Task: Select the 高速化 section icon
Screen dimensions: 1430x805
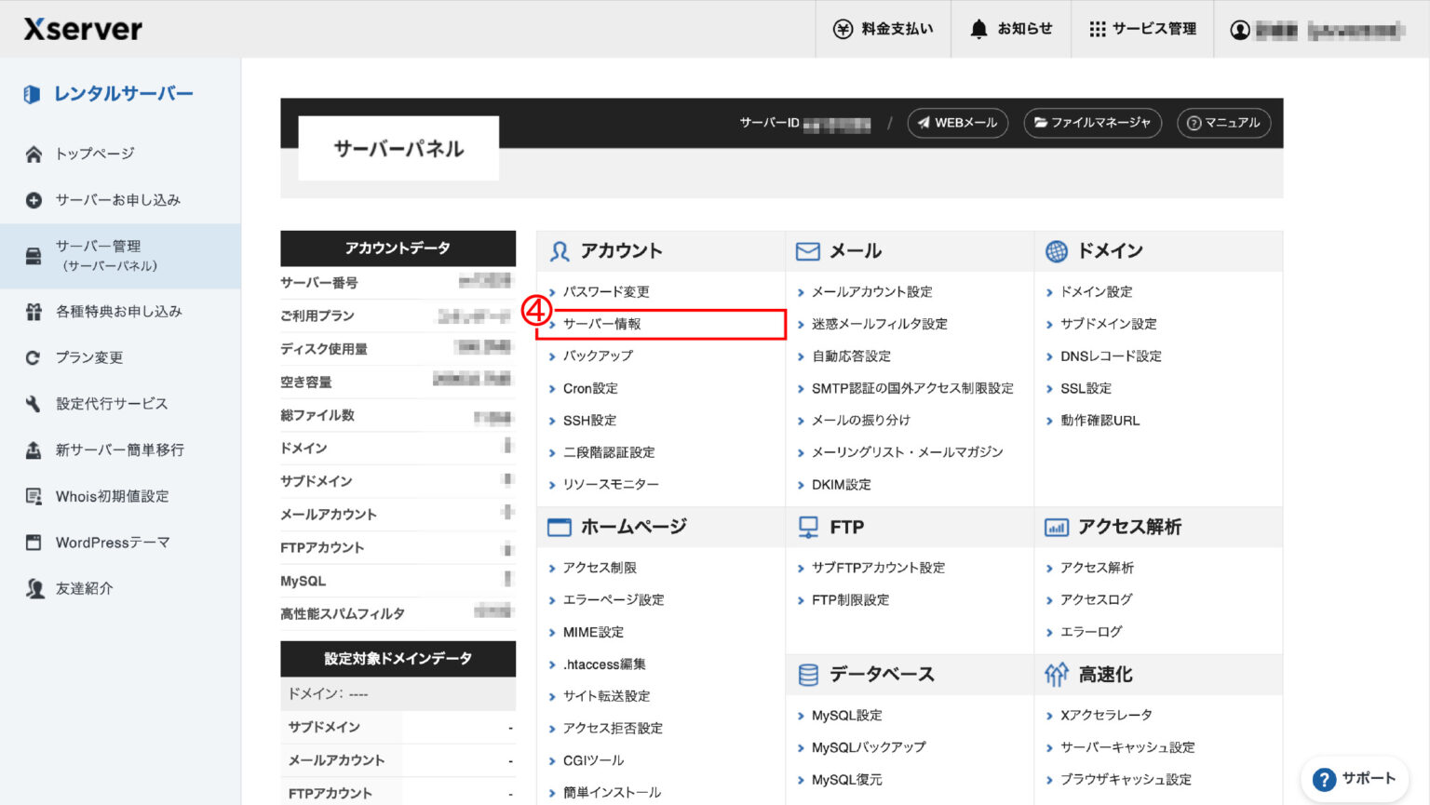Action: pos(1055,674)
